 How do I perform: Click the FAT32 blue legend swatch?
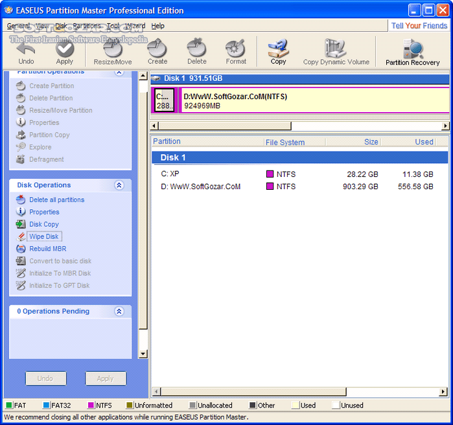click(46, 405)
